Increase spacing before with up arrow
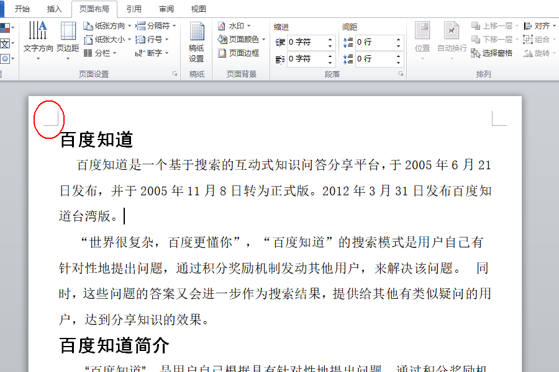The image size is (559, 372). 398,39
